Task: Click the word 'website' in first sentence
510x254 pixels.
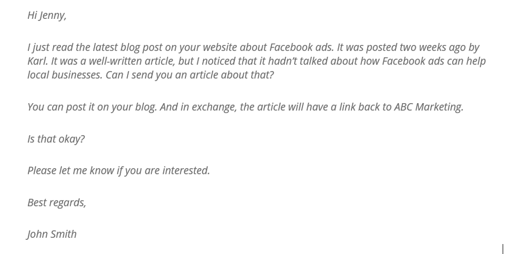Action: 220,47
